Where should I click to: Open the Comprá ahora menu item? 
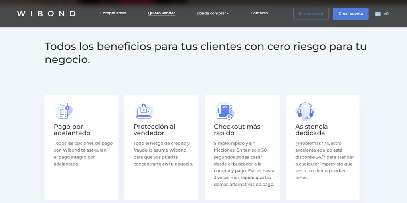(x=113, y=13)
